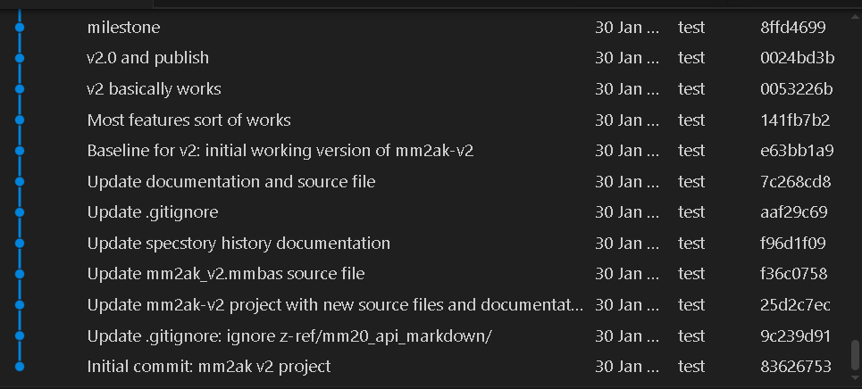
Task: Click the 'test' author of commit 141fb7b2
Action: [x=691, y=120]
